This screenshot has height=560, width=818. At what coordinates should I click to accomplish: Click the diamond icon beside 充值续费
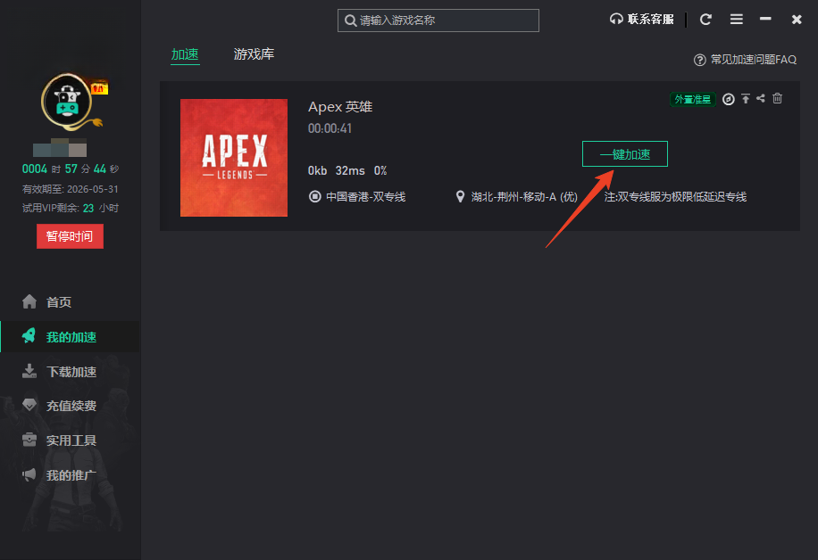point(29,405)
